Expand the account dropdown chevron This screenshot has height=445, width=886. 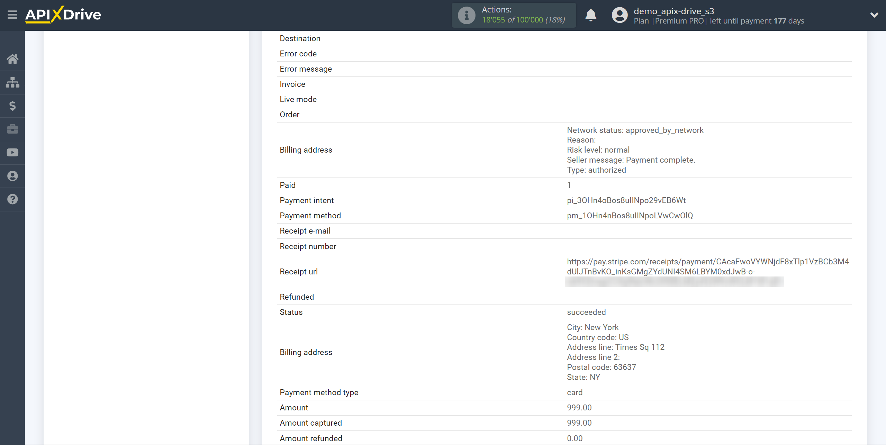pyautogui.click(x=874, y=15)
